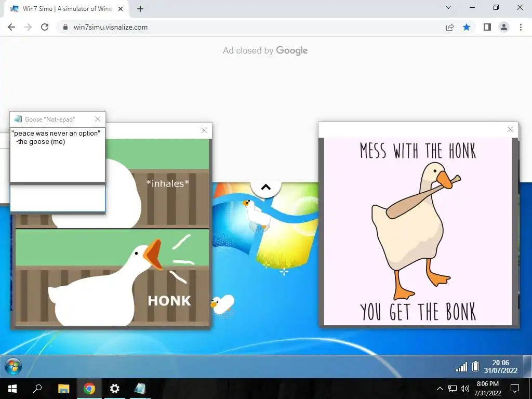Open a new browser tab
The image size is (532, 399).
click(140, 9)
